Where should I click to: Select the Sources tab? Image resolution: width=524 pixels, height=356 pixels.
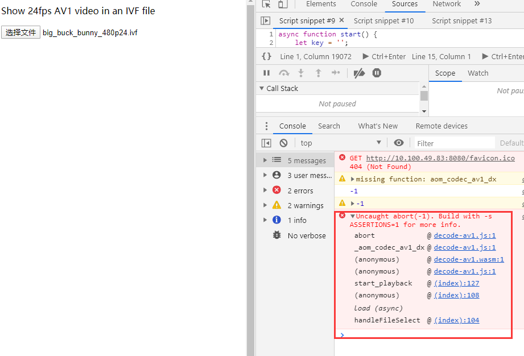[405, 4]
